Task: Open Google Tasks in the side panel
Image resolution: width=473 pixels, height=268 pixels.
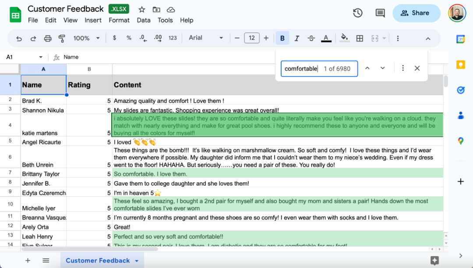Action: click(x=461, y=90)
